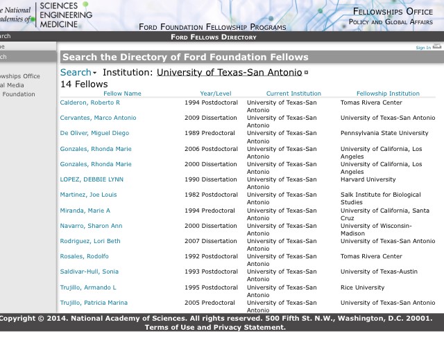Open the Social Media sidebar link
The height and width of the screenshot is (347, 444).
(12, 85)
